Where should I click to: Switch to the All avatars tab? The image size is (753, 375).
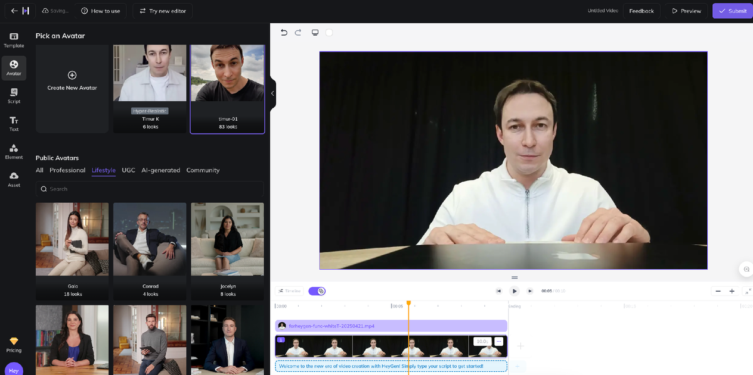[x=40, y=170]
